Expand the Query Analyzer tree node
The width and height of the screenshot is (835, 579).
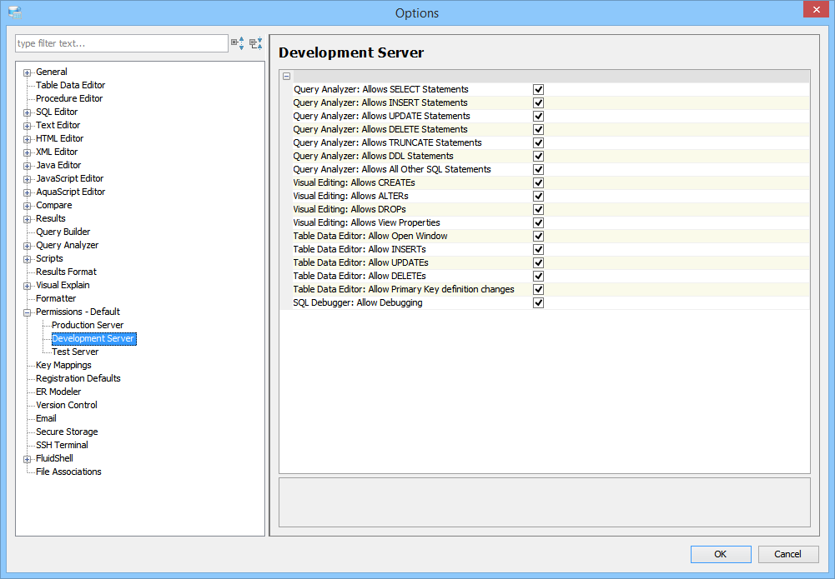(28, 246)
